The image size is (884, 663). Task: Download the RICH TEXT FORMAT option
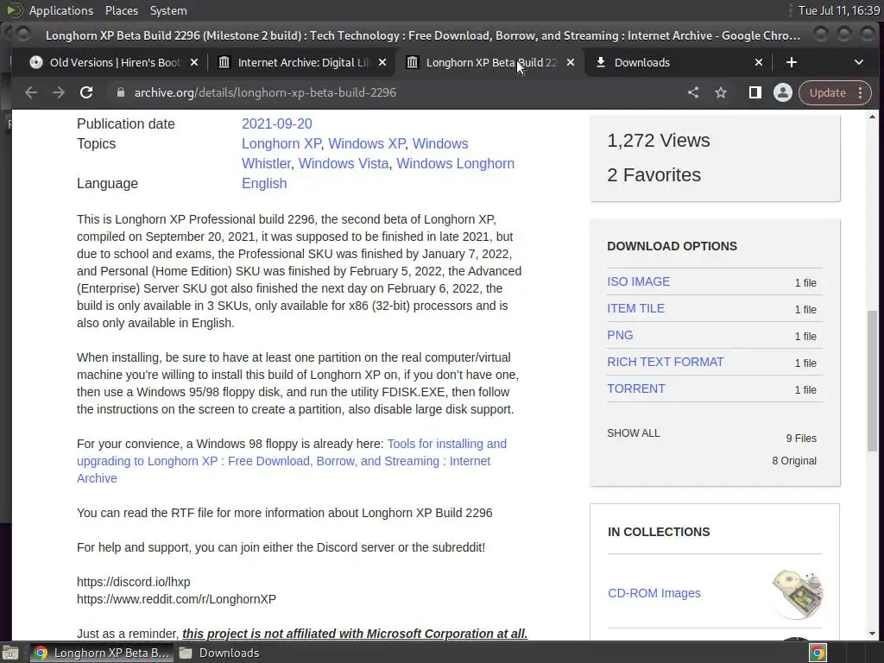[x=666, y=362]
